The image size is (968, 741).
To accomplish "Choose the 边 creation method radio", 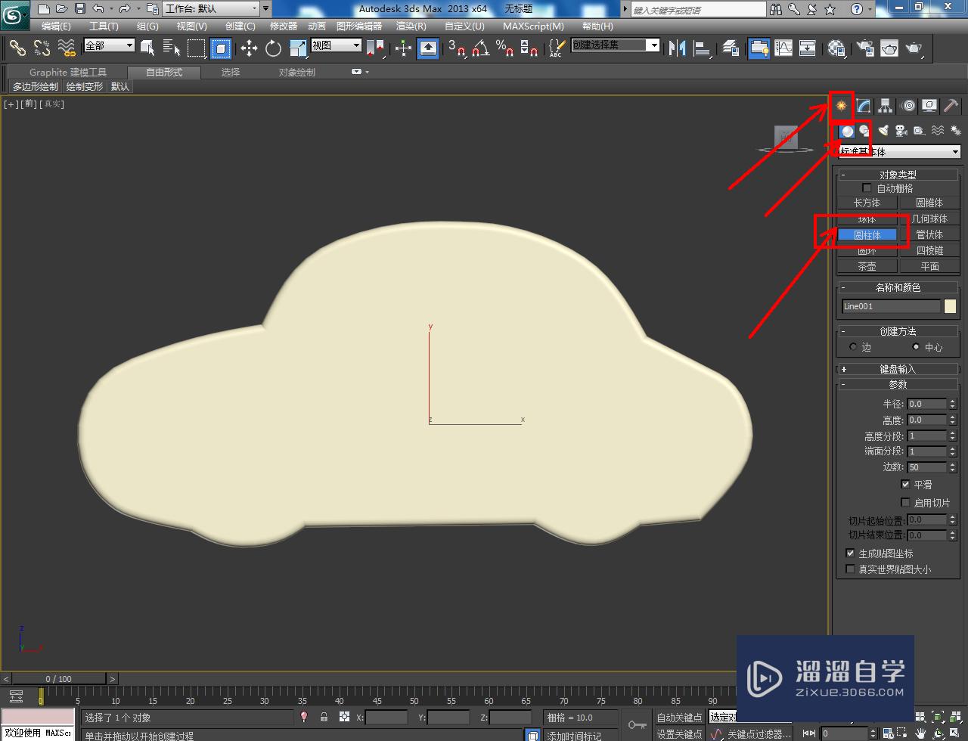I will tap(853, 347).
